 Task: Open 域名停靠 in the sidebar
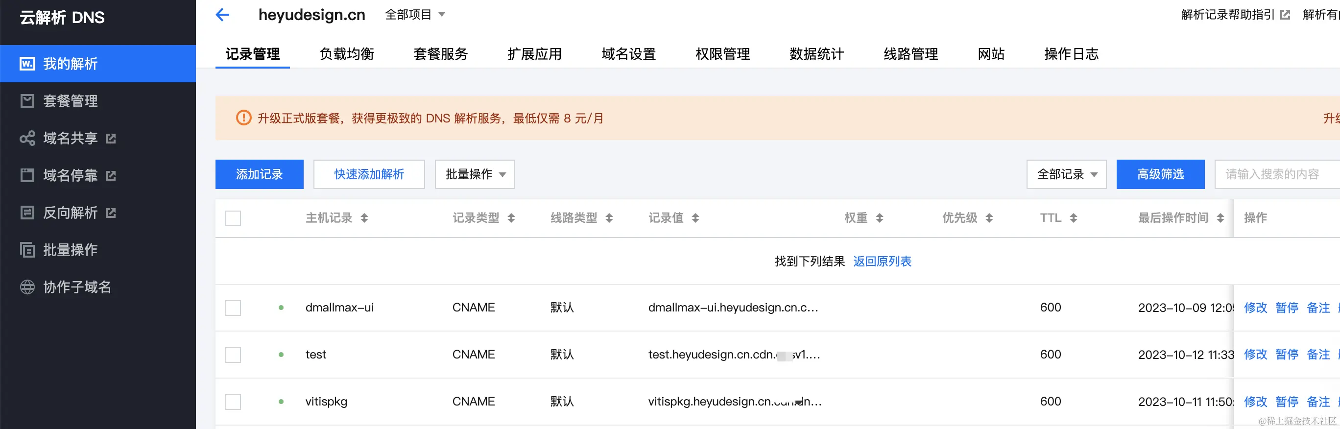98,175
